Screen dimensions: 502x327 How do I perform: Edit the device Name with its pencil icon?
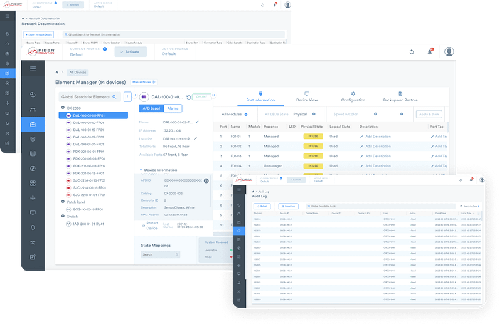197,122
